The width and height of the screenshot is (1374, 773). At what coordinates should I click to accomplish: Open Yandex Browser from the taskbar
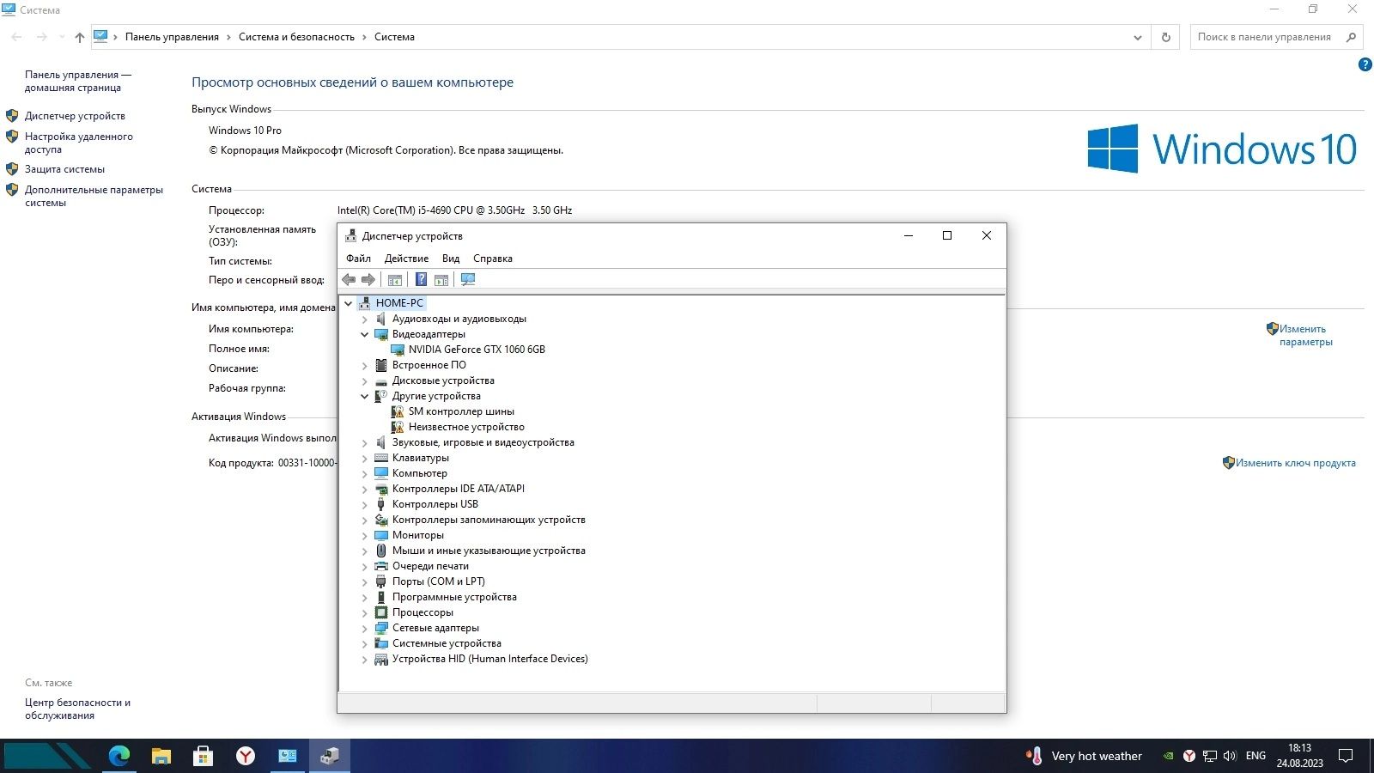[x=246, y=756]
